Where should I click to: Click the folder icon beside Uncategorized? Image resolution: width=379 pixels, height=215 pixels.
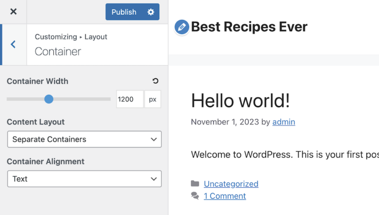click(195, 184)
